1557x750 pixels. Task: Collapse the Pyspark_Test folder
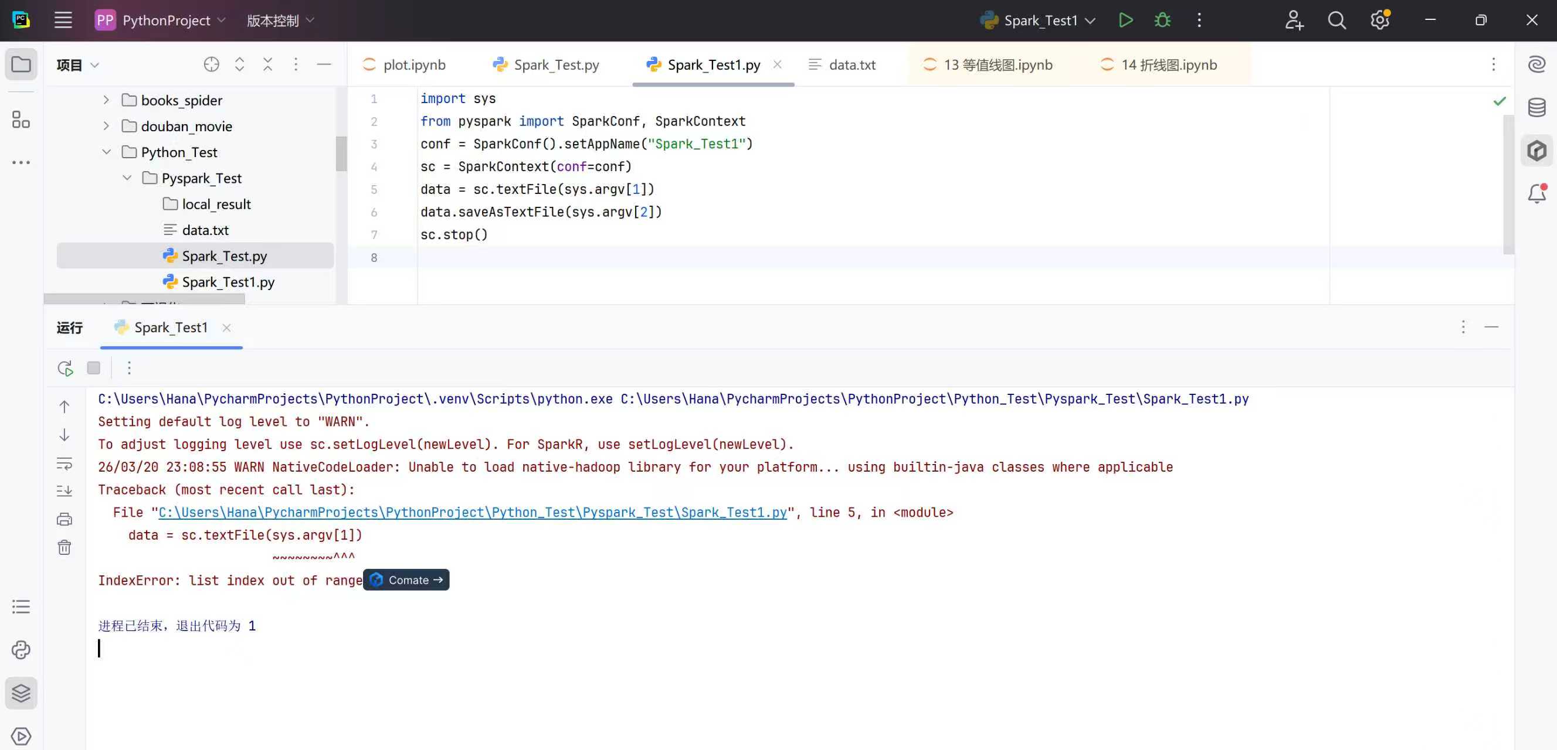coord(127,178)
